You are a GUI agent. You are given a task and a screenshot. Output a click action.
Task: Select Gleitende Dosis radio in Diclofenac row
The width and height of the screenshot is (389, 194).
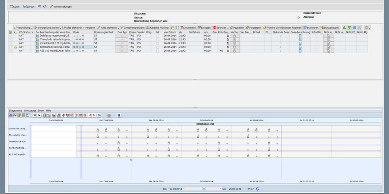pyautogui.click(x=280, y=36)
